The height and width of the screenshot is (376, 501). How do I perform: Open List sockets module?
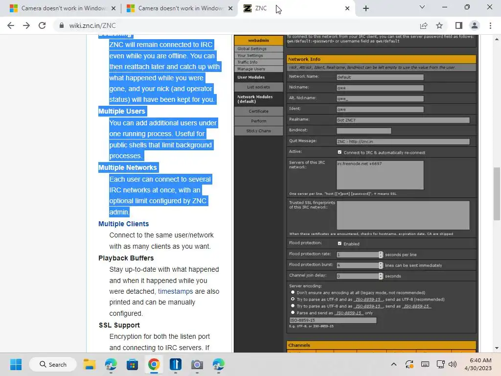pos(258,87)
